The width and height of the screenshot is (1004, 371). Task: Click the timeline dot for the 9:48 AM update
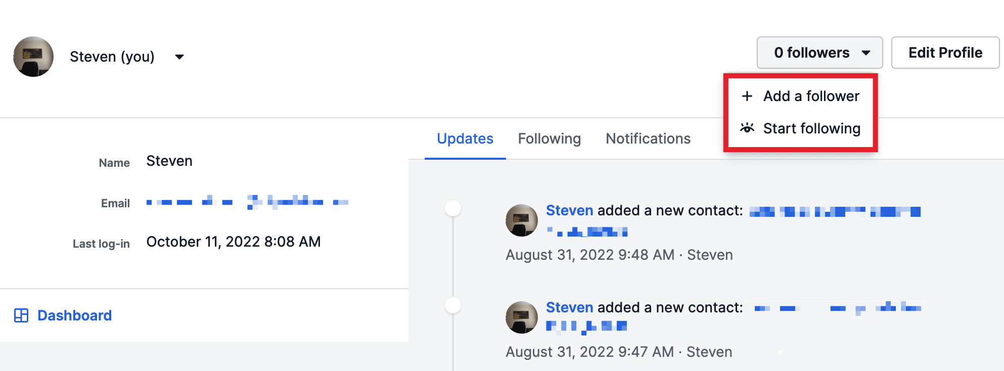453,208
